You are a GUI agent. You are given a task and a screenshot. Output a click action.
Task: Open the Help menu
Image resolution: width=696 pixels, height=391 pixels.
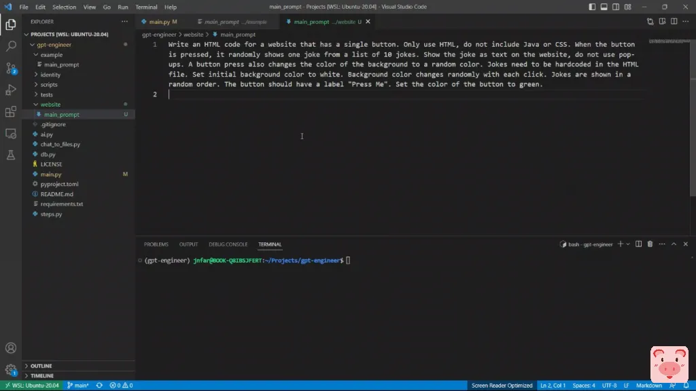click(171, 7)
